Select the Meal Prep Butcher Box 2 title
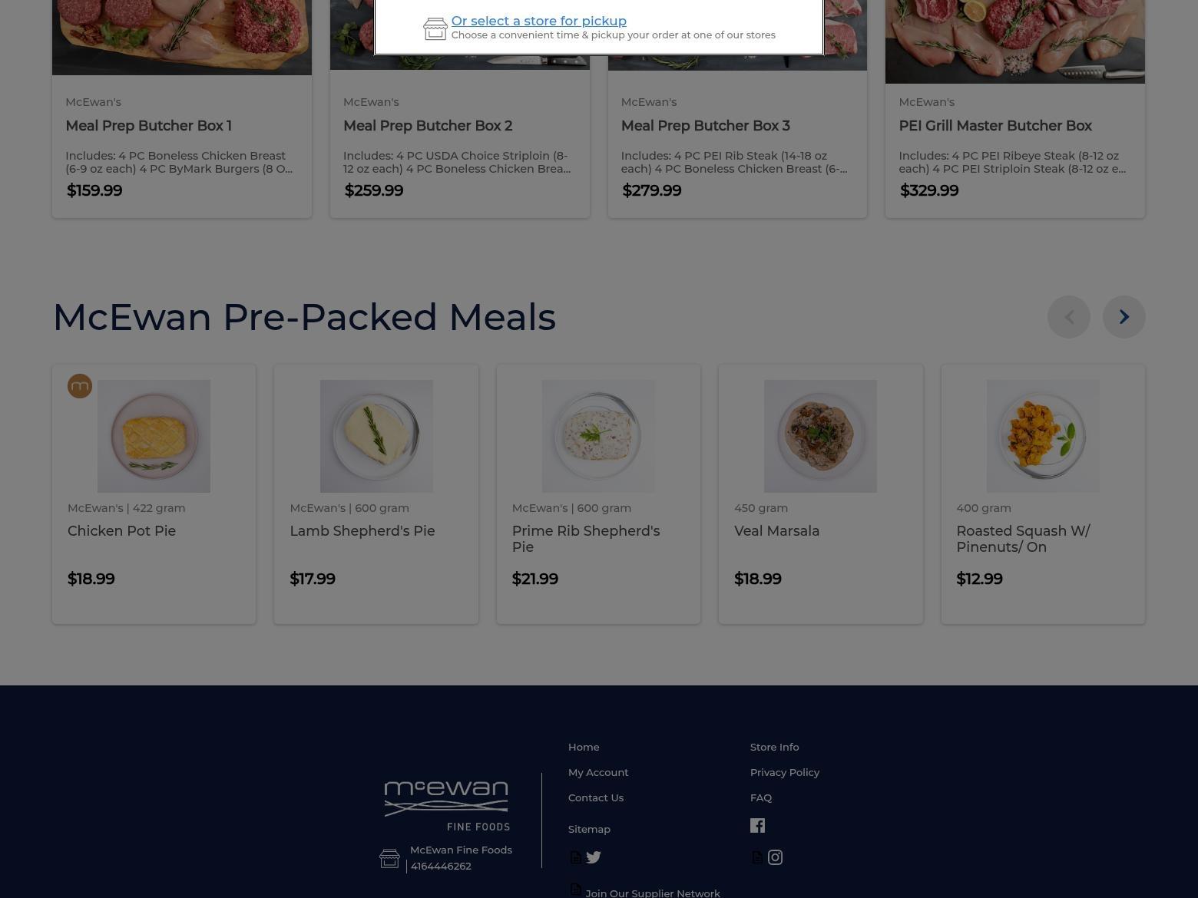 [x=428, y=126]
